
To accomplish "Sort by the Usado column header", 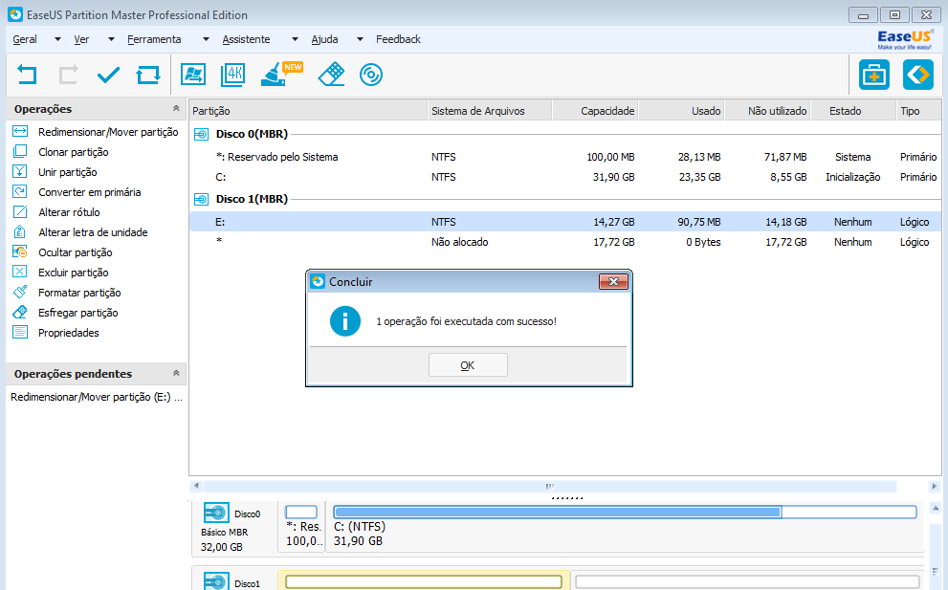I will [682, 111].
